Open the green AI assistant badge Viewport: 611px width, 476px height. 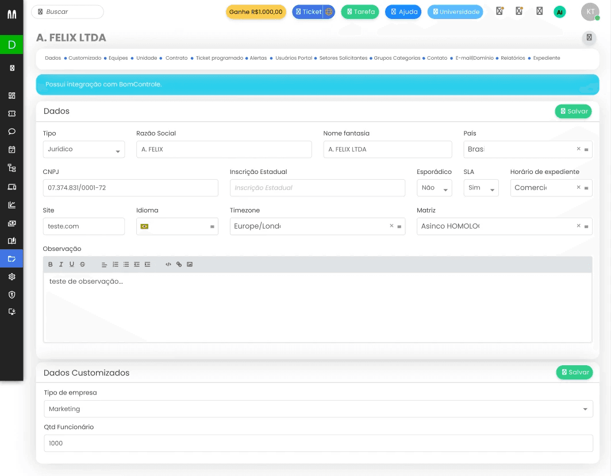560,12
